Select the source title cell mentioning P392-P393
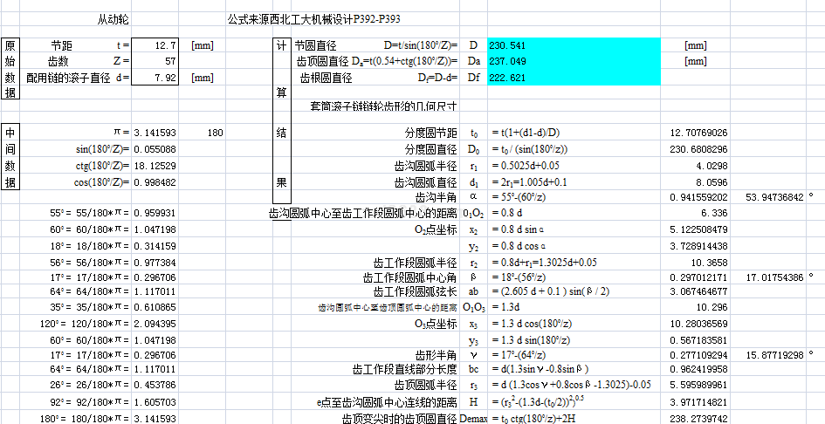 coord(314,18)
